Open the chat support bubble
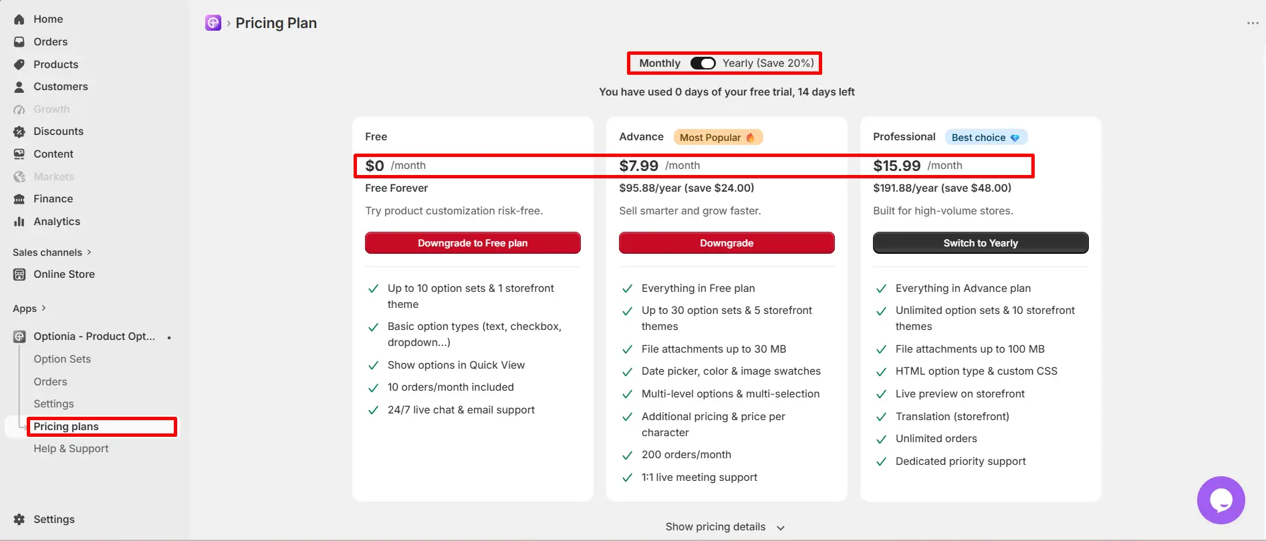Screen dimensions: 1266x541 [x=1221, y=500]
